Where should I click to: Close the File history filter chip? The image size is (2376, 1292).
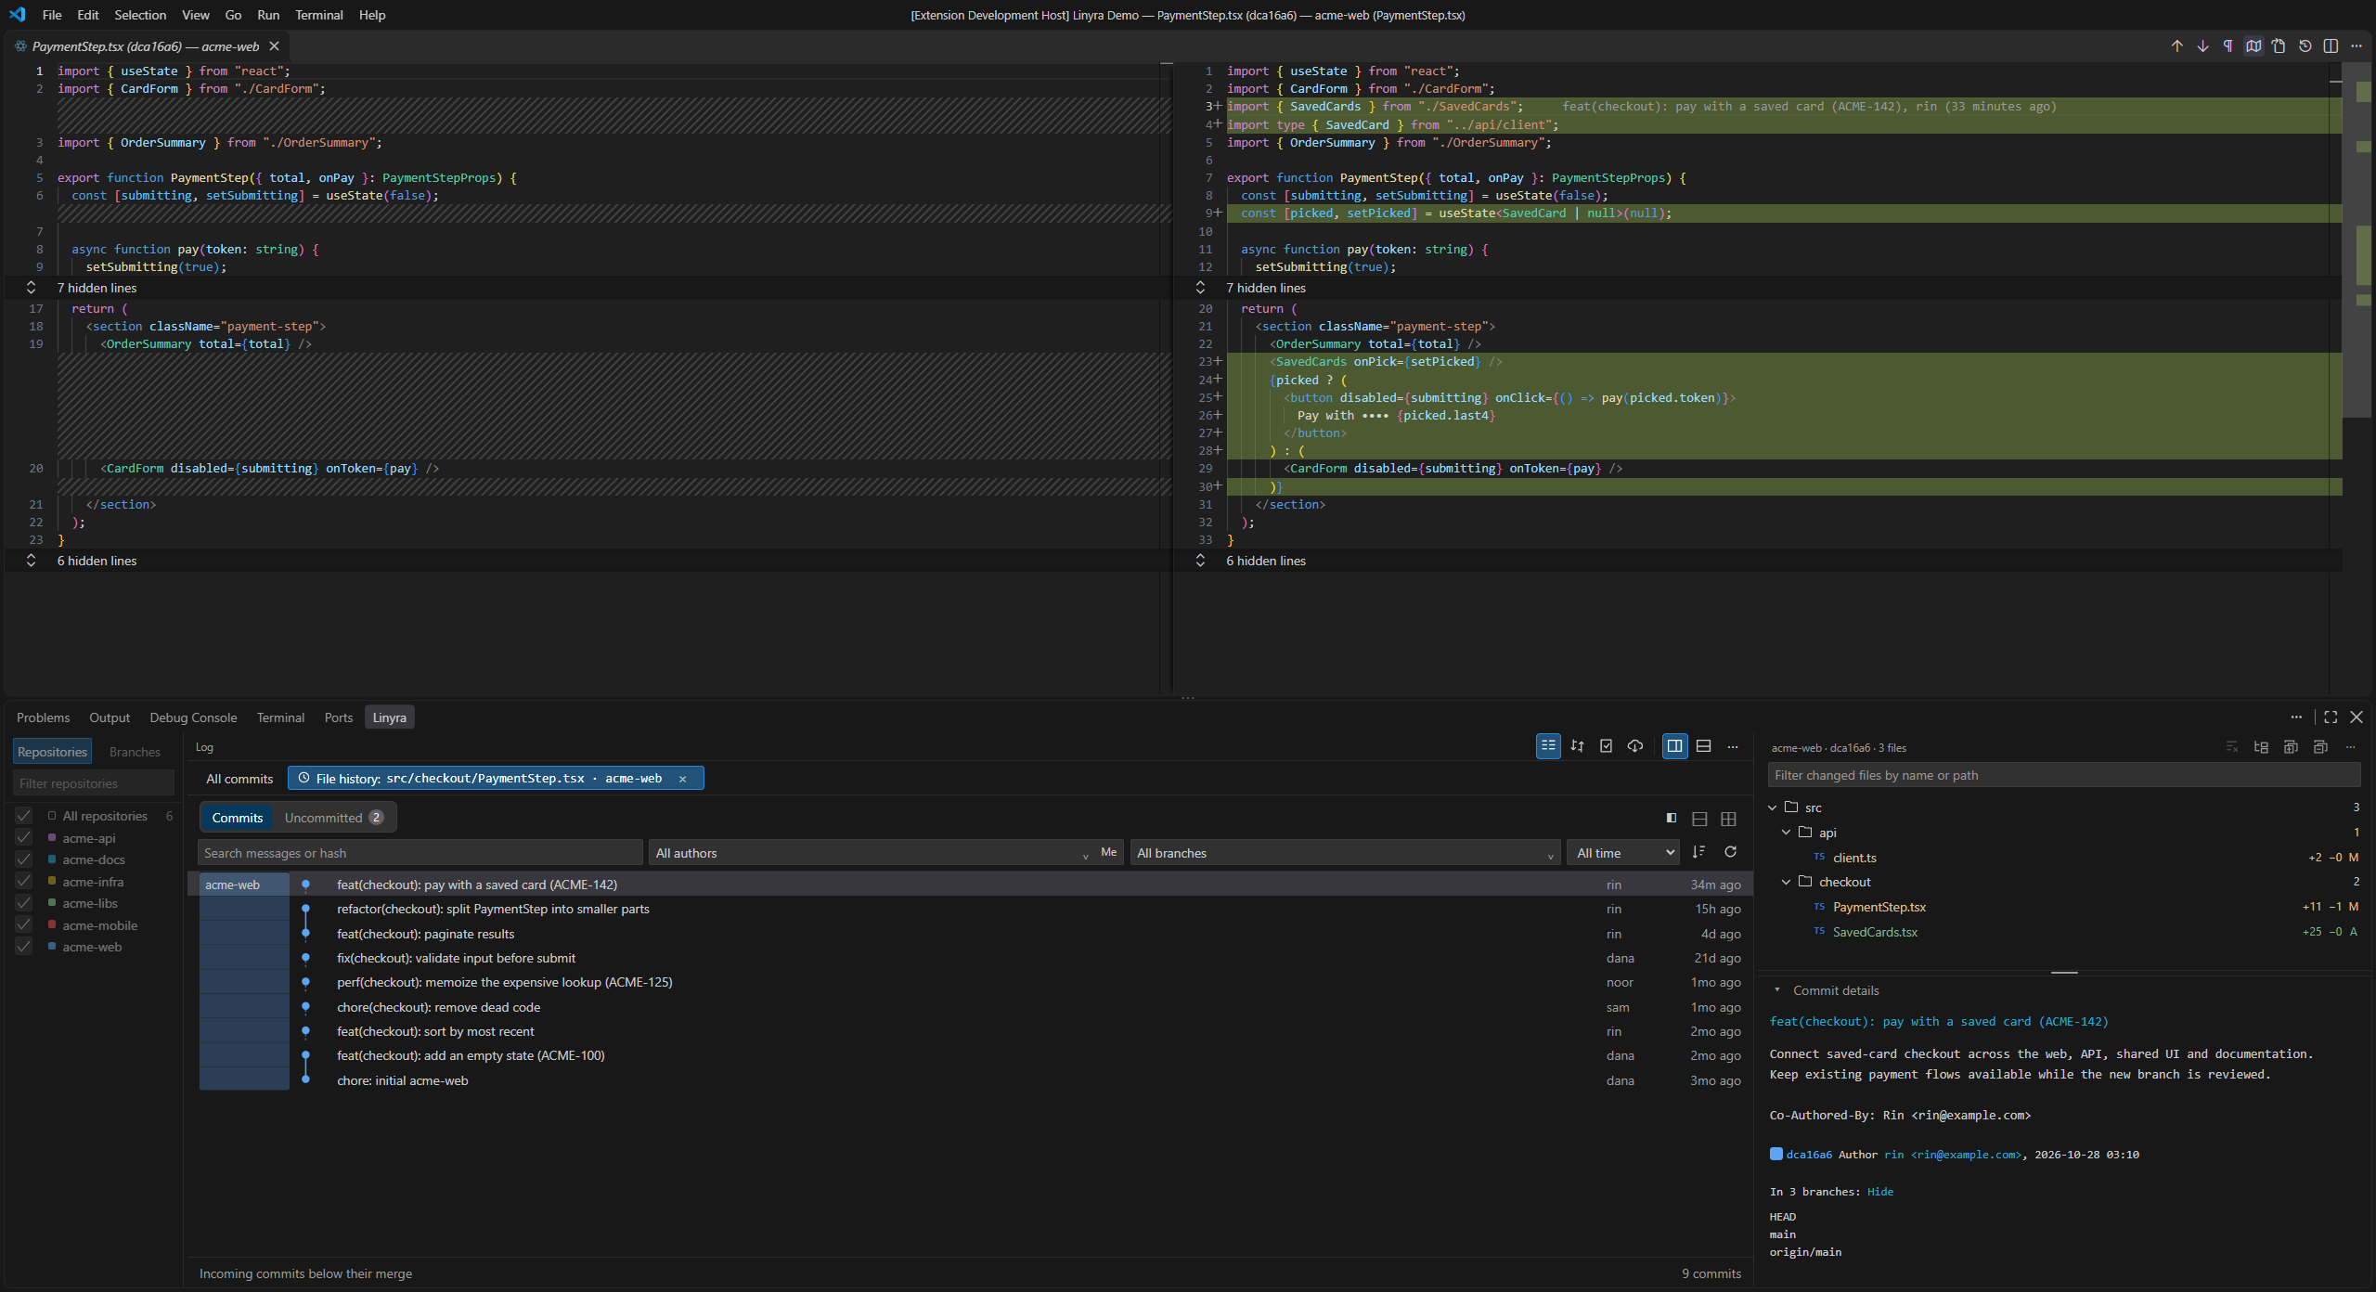click(682, 779)
